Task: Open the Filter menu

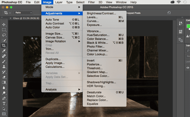Action: click(x=92, y=2)
